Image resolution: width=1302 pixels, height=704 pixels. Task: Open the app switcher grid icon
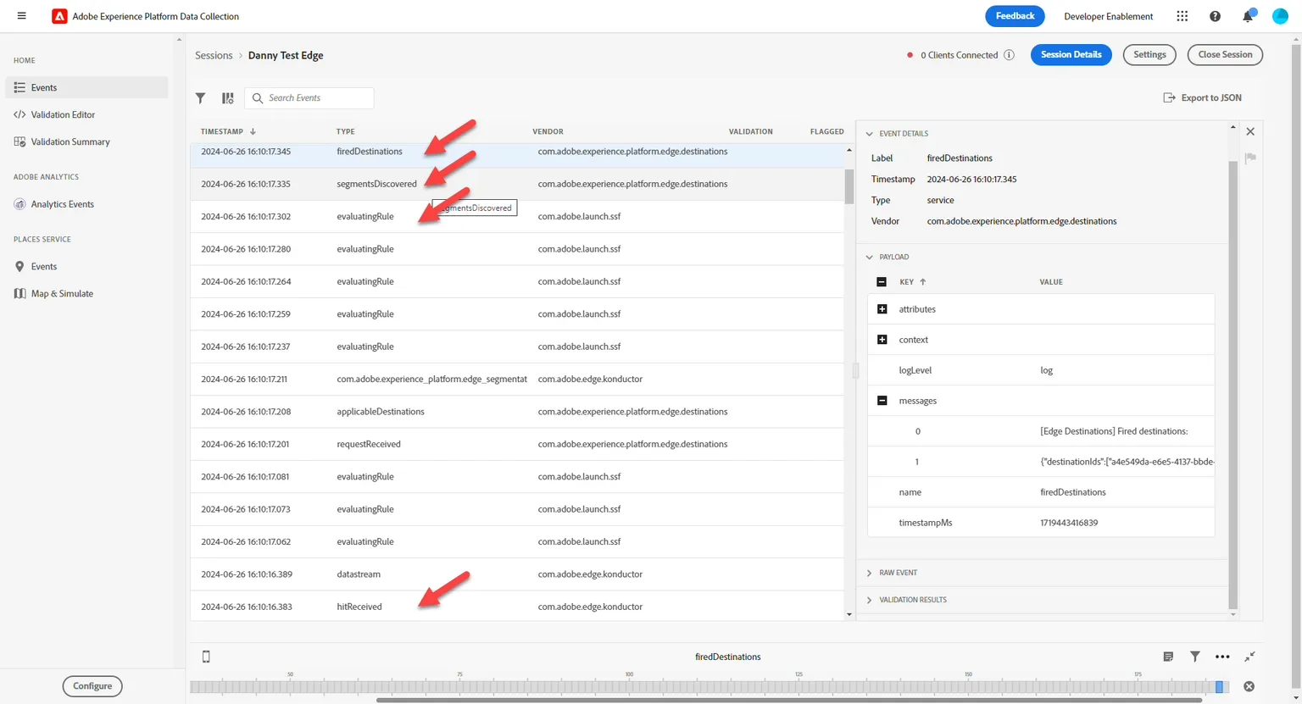1182,16
